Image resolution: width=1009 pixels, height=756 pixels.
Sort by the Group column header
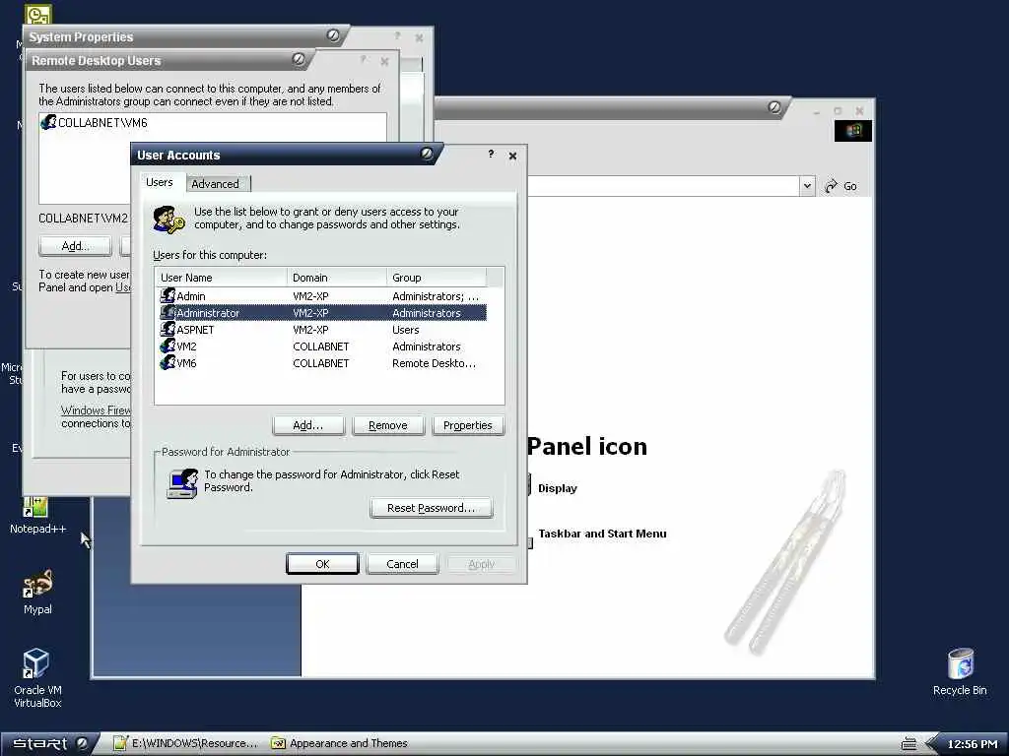tap(437, 278)
